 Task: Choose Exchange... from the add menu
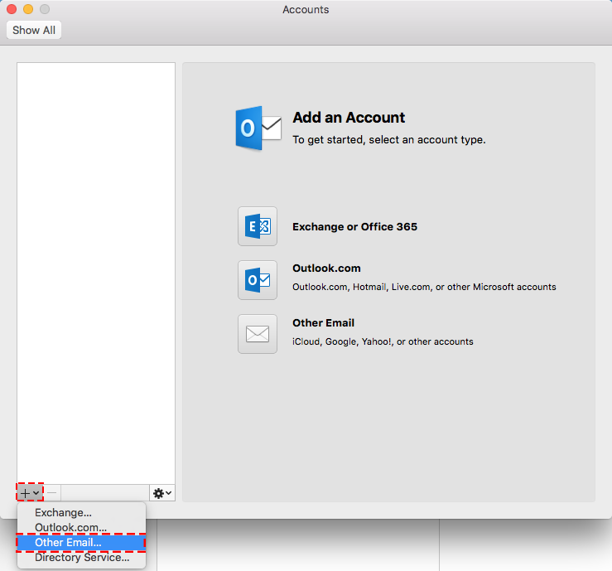tap(82, 512)
